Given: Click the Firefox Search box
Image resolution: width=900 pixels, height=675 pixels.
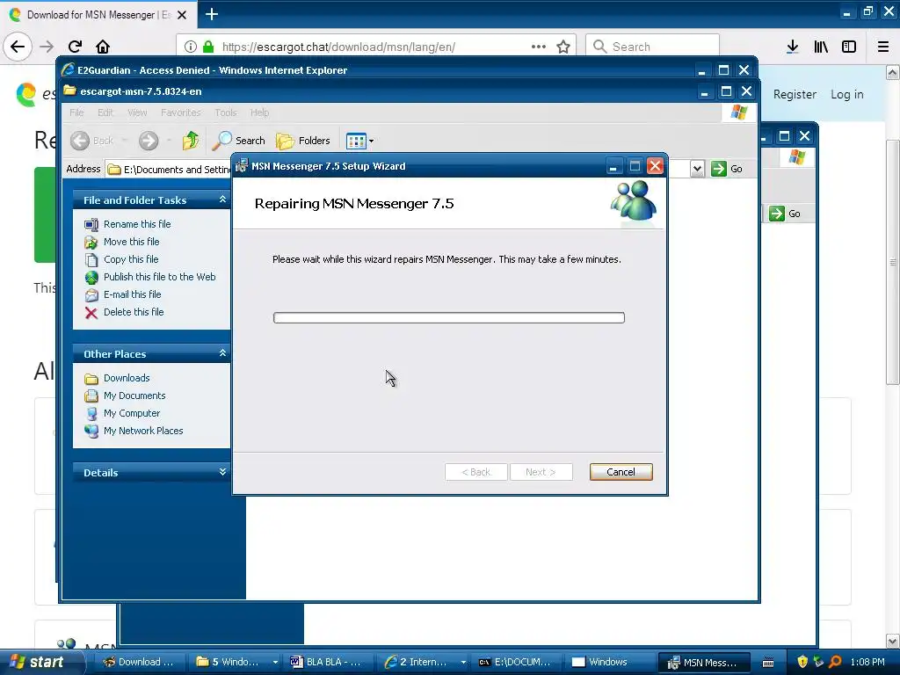Looking at the screenshot, I should coord(653,47).
